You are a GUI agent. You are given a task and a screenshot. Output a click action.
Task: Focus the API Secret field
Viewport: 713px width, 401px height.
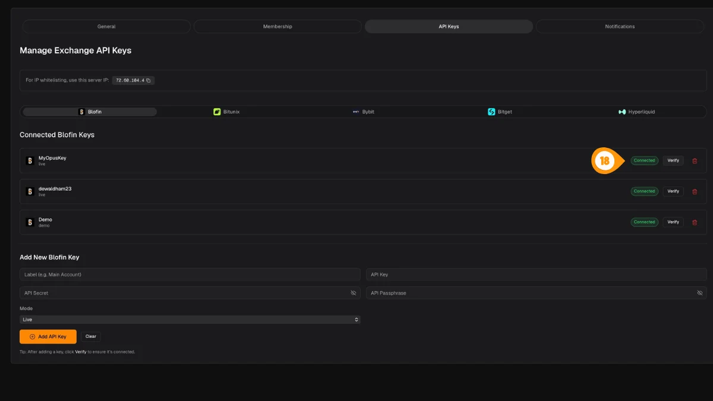point(190,293)
